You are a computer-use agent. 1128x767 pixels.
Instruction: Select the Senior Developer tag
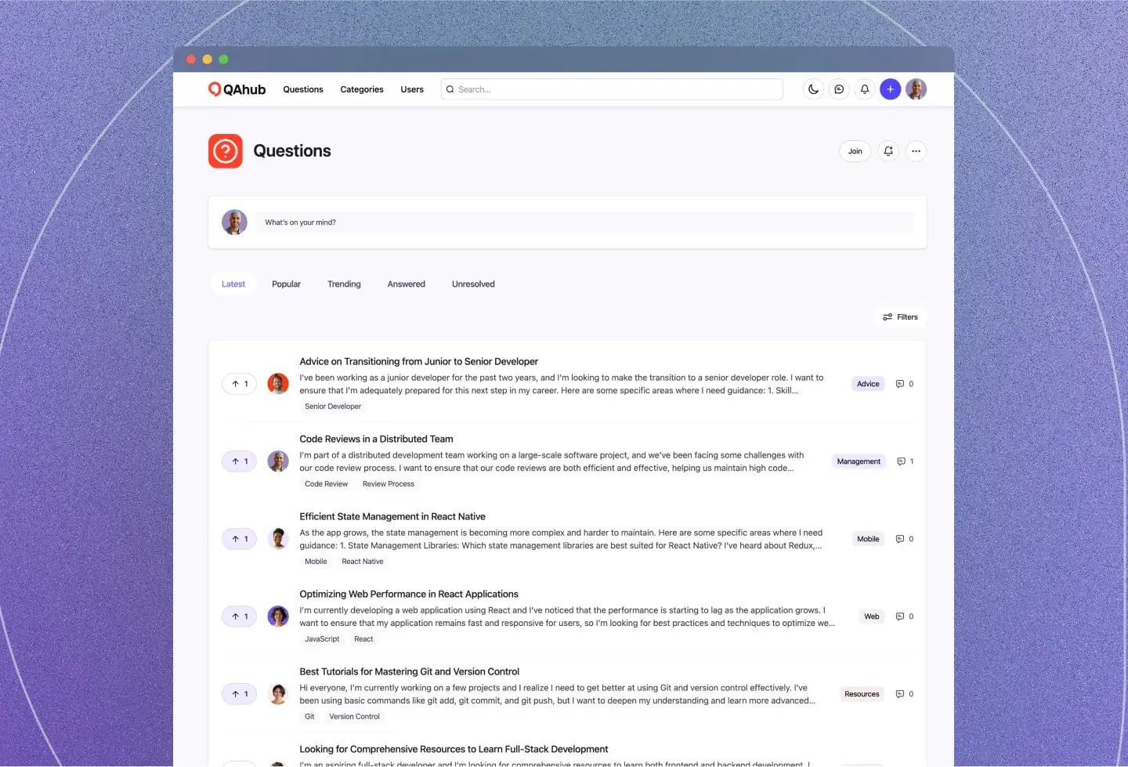point(333,407)
